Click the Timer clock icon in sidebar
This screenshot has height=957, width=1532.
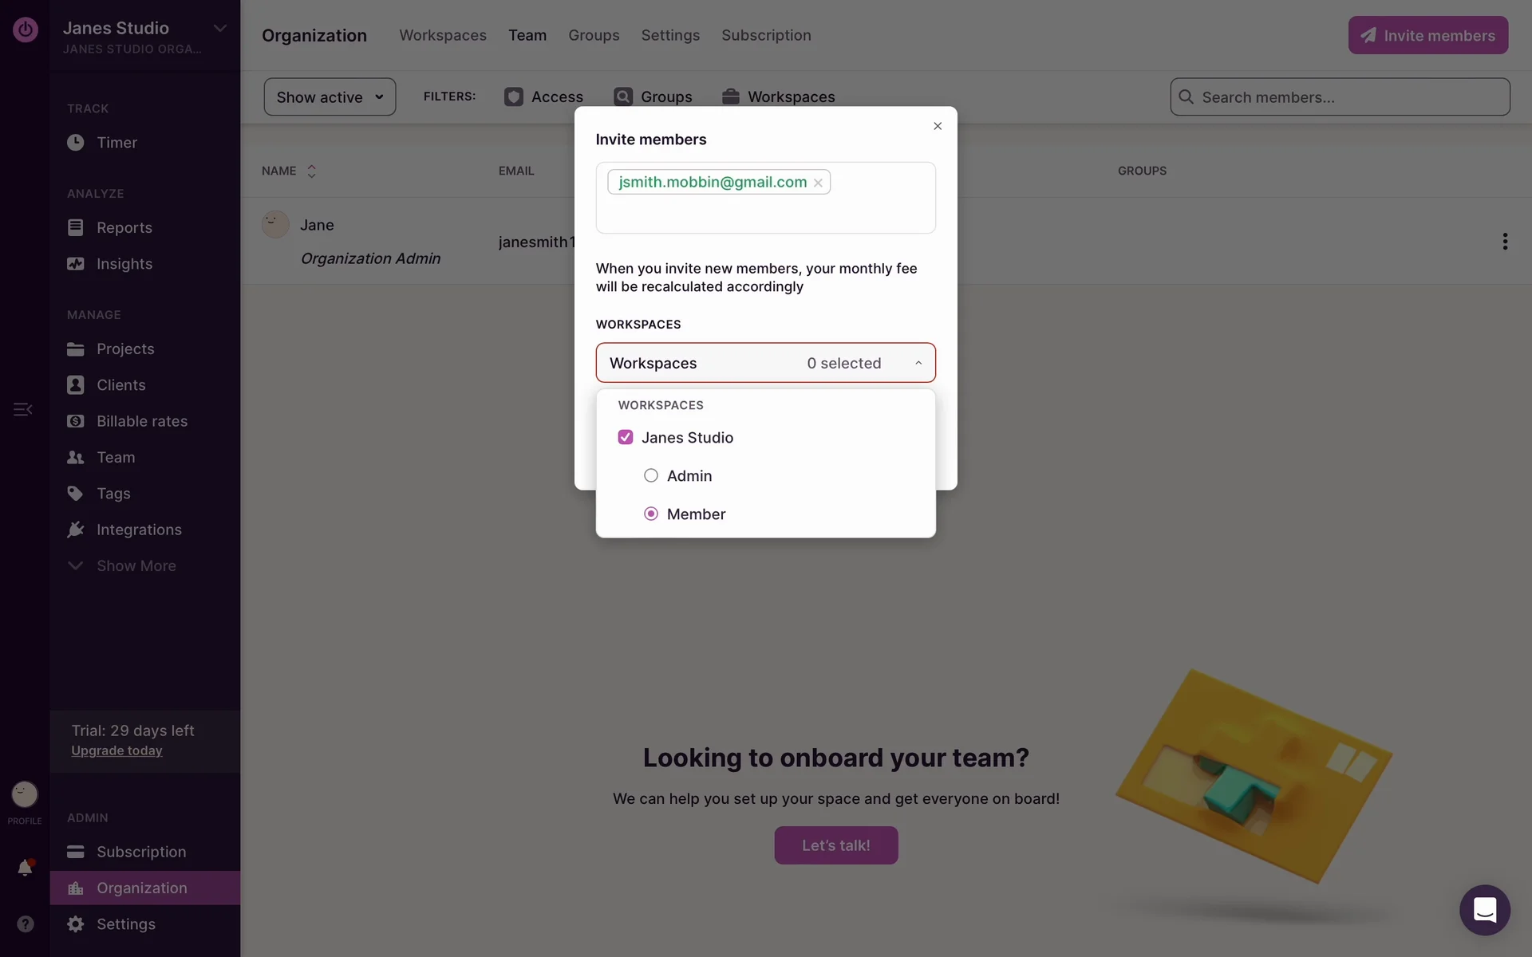point(76,143)
